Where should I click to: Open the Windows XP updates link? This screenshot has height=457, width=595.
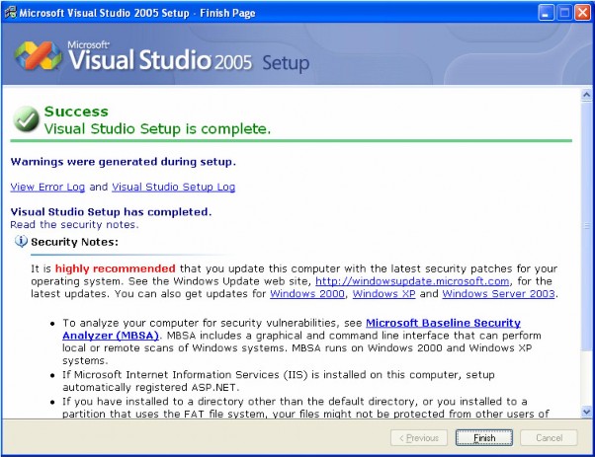(384, 294)
